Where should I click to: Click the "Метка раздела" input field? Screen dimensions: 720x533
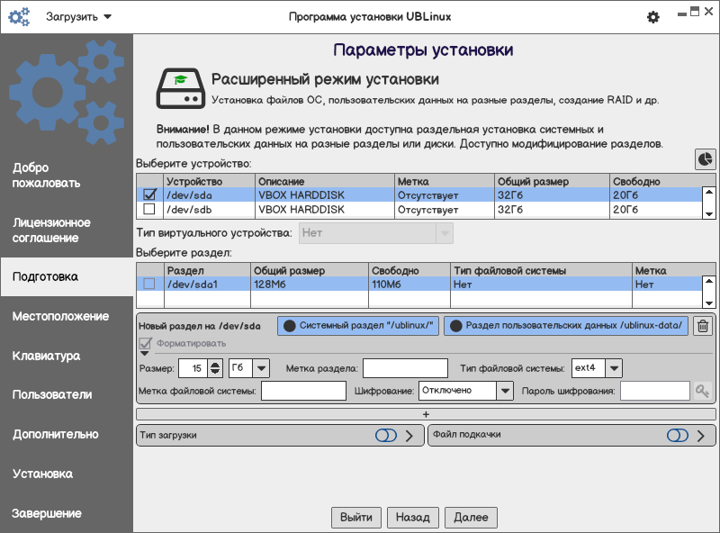pos(405,367)
